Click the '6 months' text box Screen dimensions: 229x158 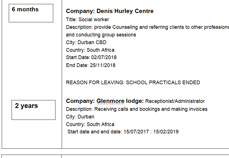pyautogui.click(x=31, y=13)
